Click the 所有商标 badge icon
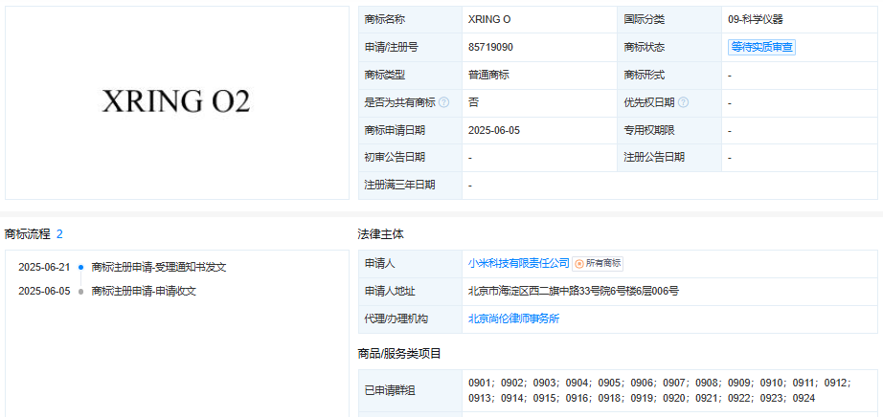 tap(578, 263)
